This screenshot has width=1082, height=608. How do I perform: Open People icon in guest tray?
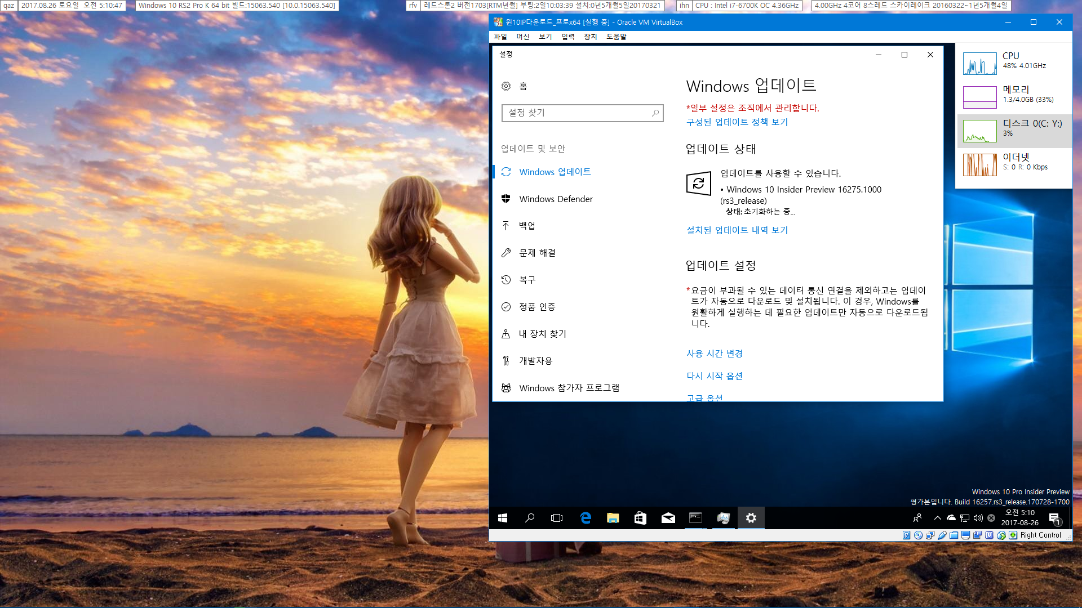(x=917, y=518)
